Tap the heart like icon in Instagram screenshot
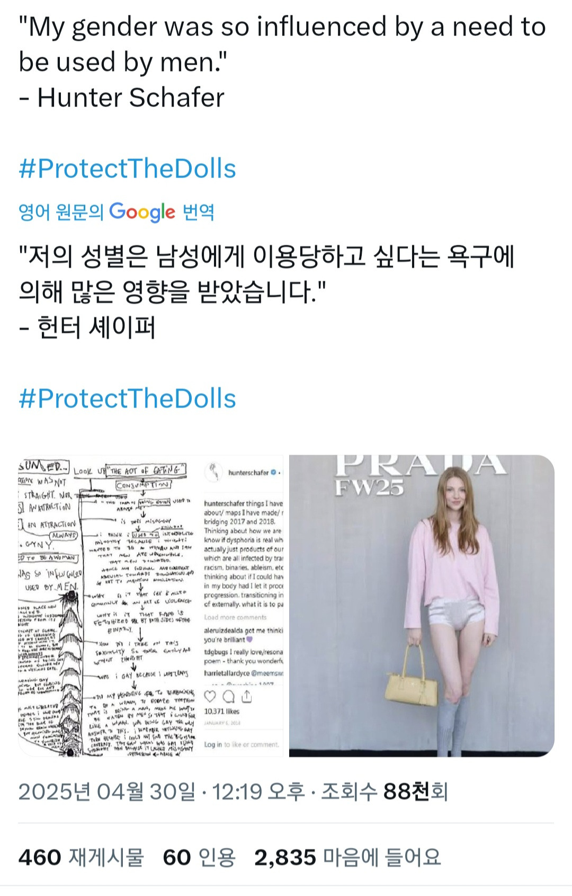This screenshot has height=896, width=572. click(x=210, y=696)
